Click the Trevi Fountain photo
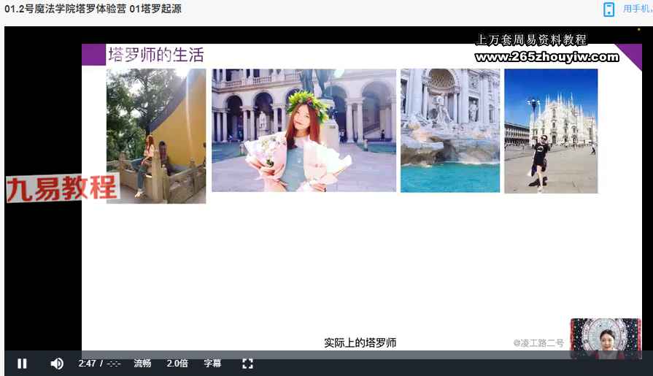653x376 pixels. (x=449, y=131)
